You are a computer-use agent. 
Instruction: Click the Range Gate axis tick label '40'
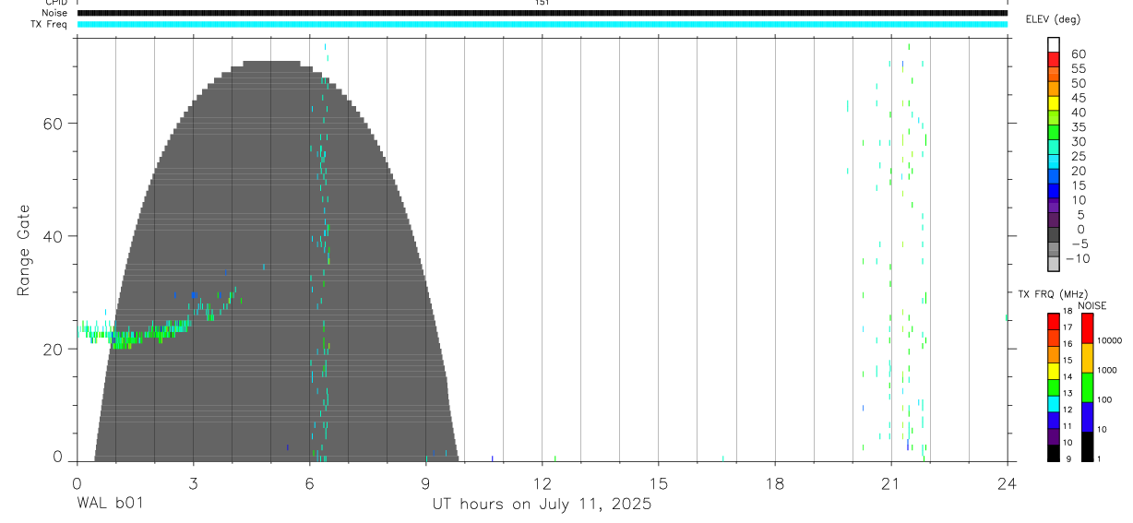tap(54, 236)
